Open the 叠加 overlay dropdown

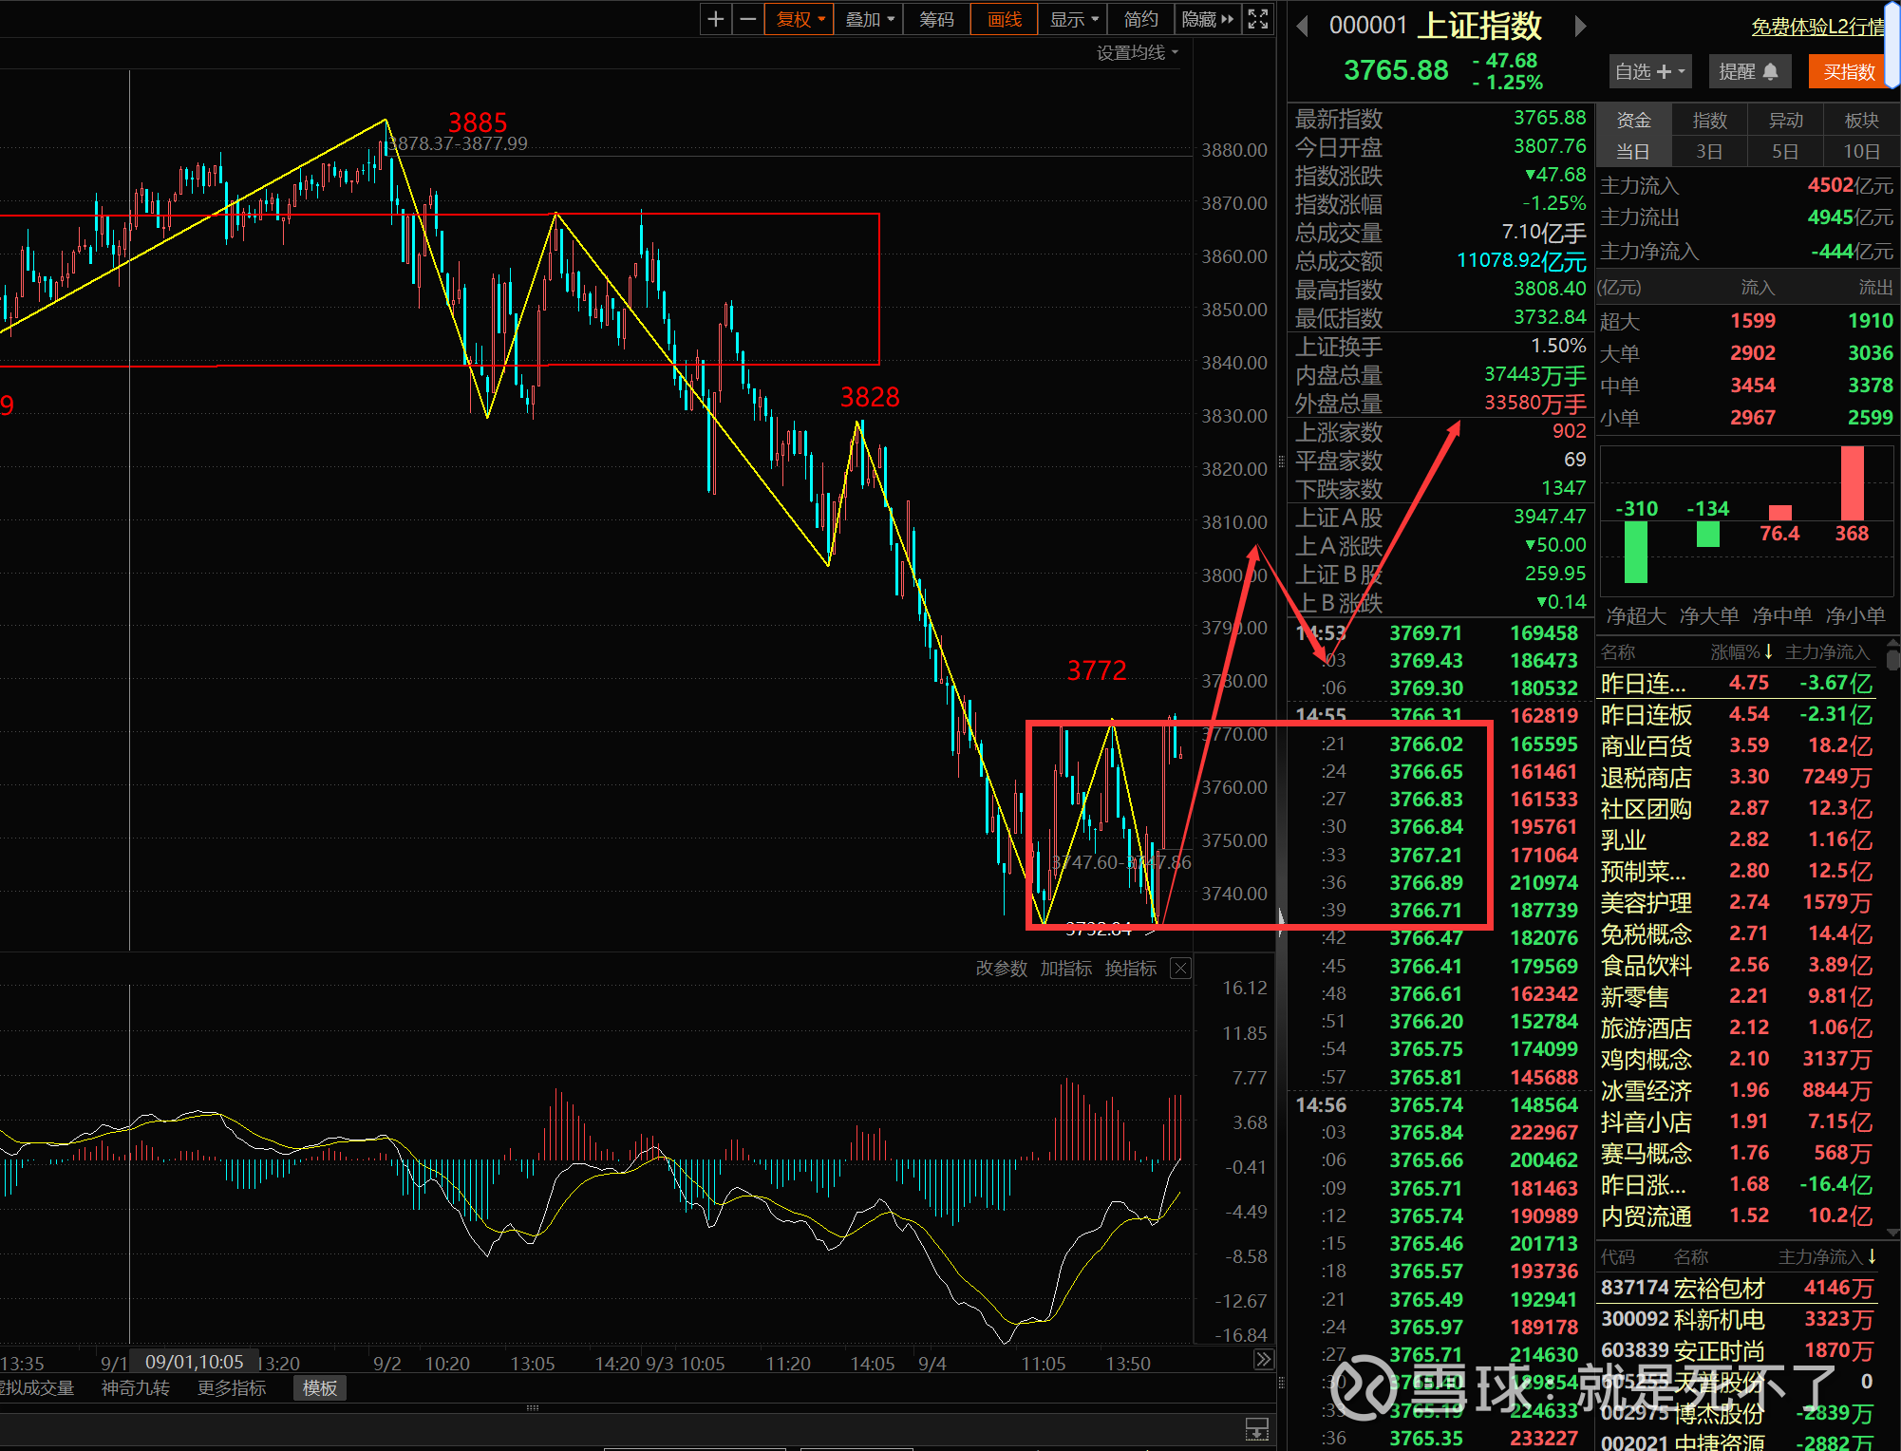pos(870,19)
